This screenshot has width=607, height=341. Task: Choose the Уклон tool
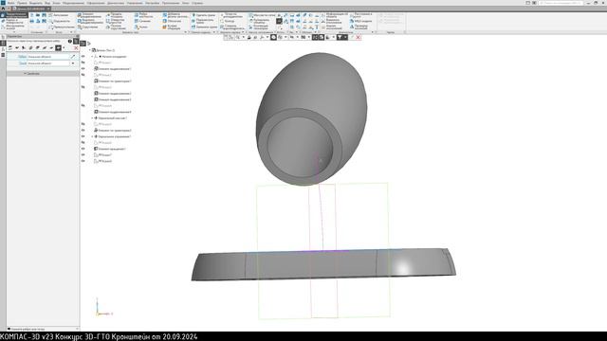click(x=141, y=27)
